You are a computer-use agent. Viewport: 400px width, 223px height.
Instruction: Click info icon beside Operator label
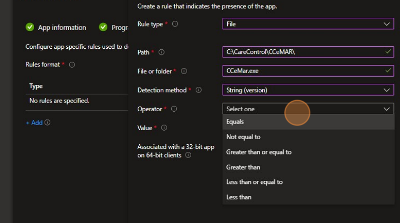click(x=174, y=109)
